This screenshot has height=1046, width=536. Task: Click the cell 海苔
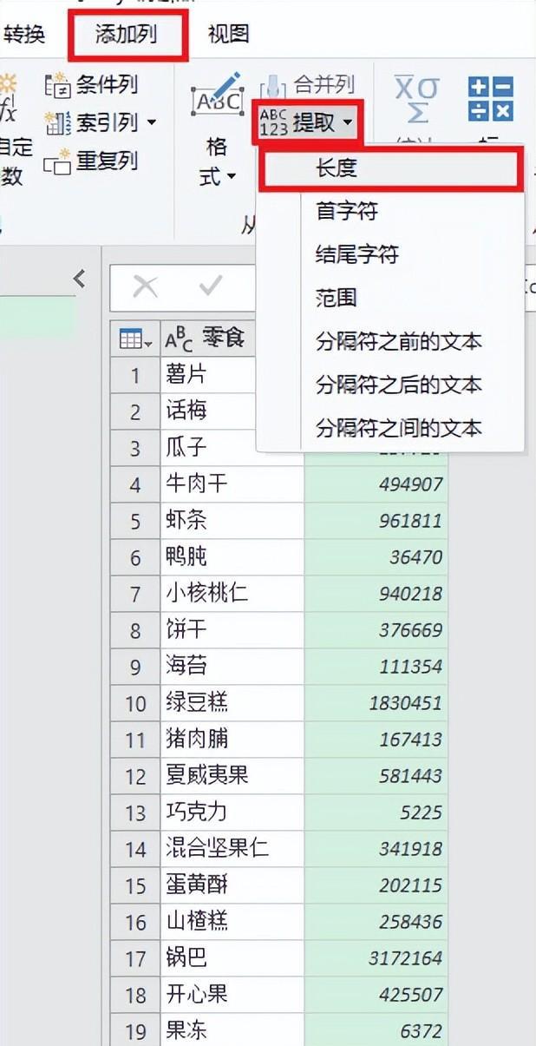231,667
